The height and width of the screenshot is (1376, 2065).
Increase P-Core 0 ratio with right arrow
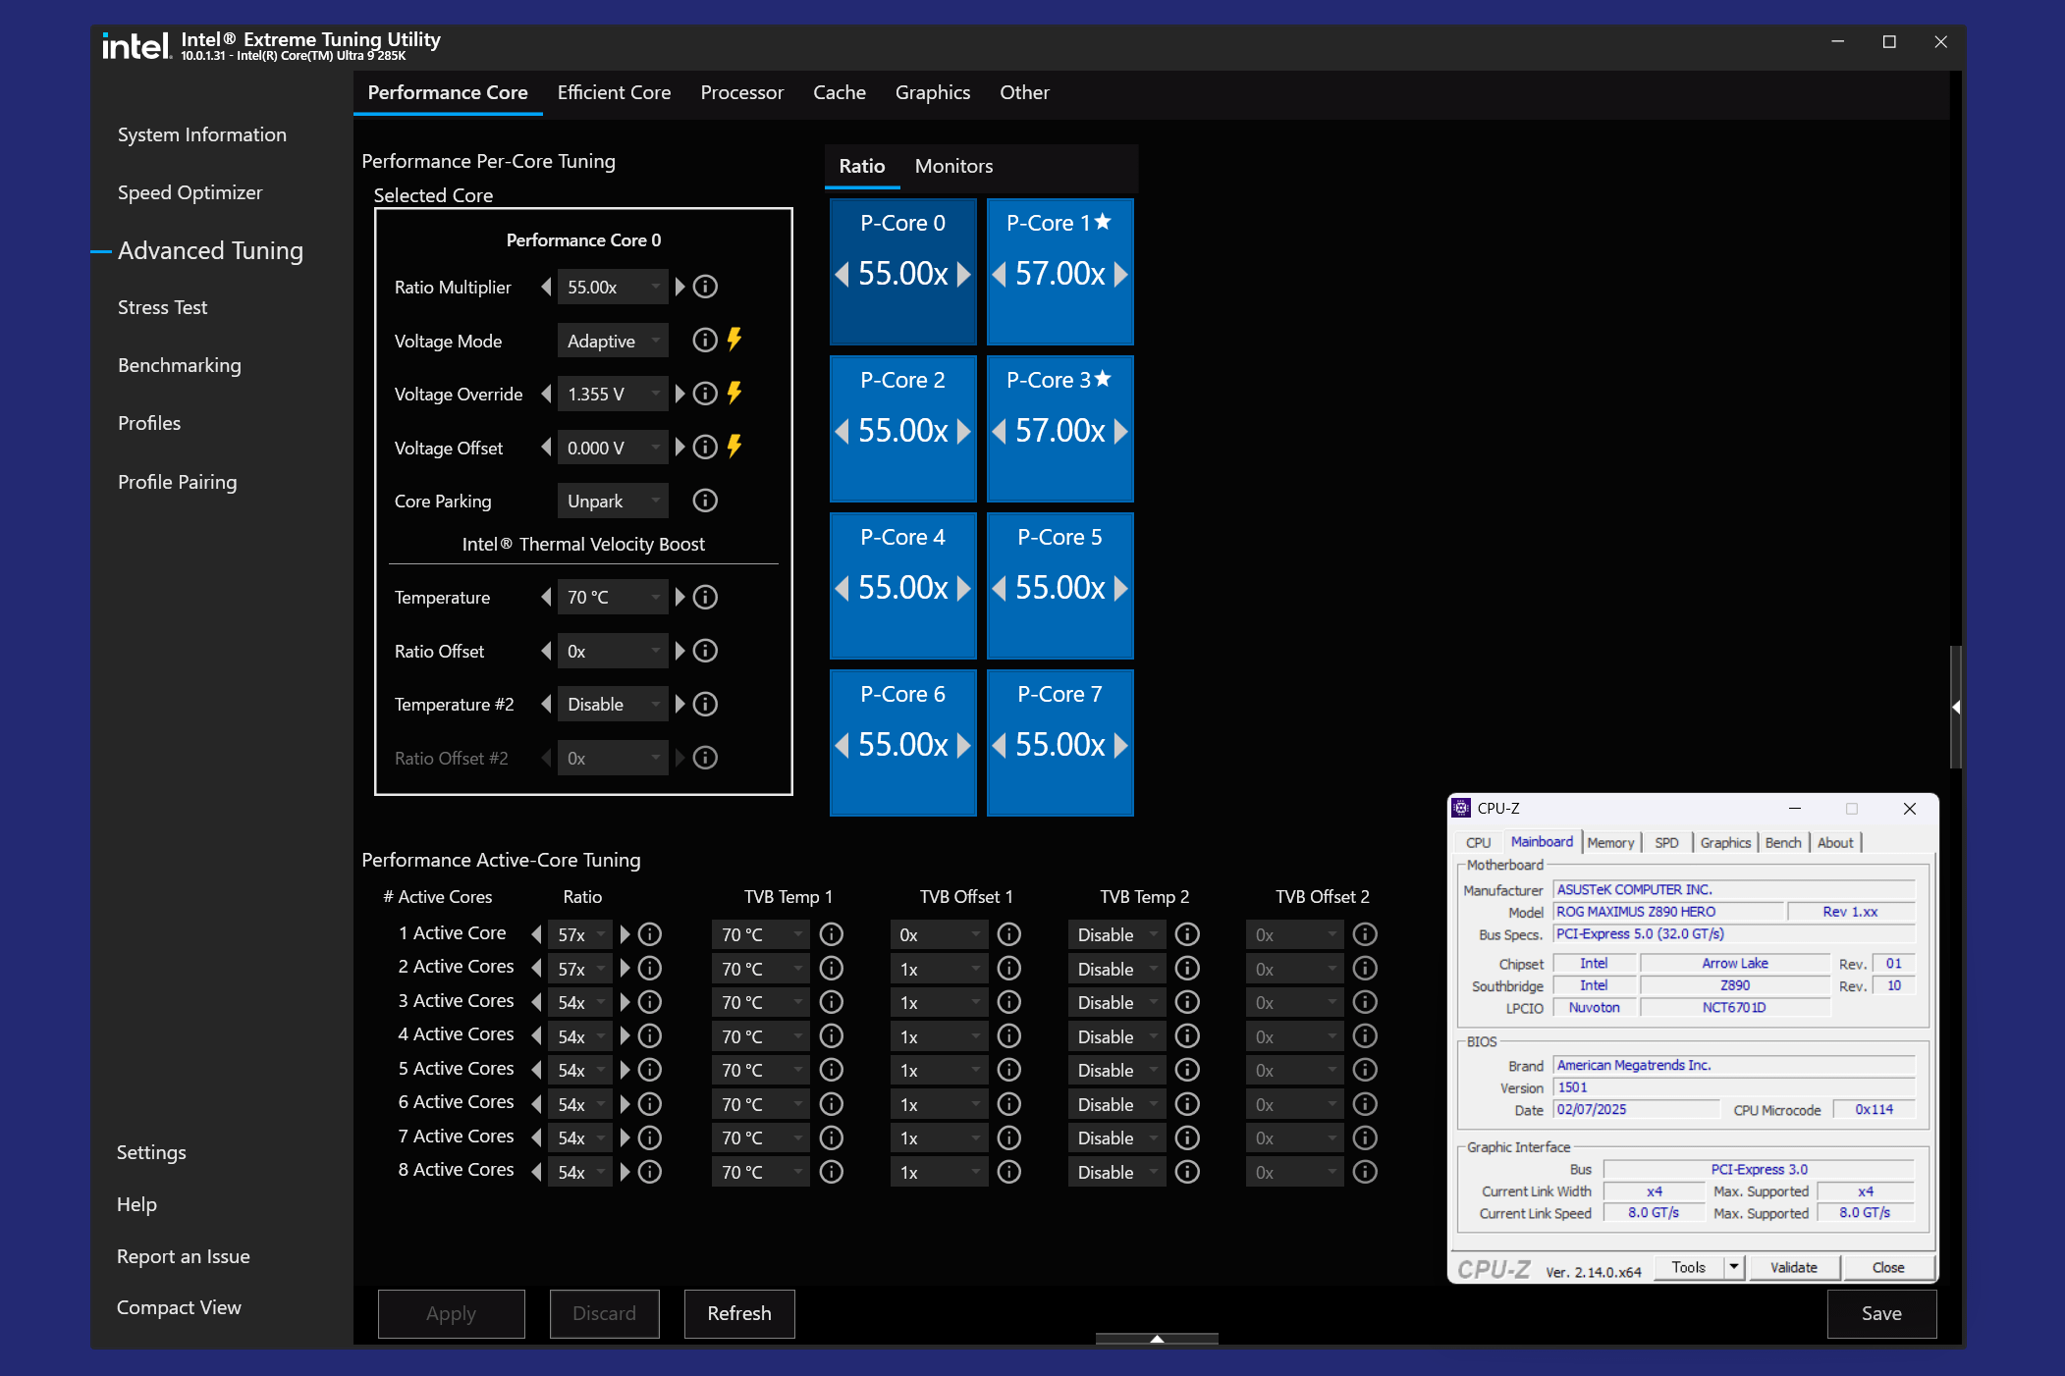pyautogui.click(x=964, y=274)
